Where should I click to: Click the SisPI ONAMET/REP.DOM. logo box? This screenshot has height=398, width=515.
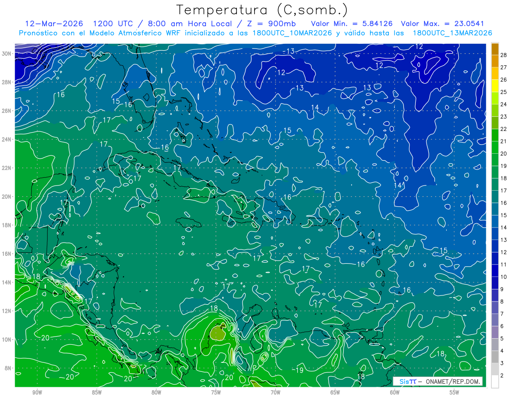click(438, 381)
